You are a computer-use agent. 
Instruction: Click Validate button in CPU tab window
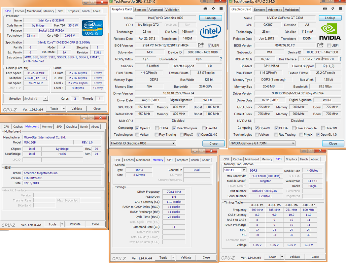[77, 109]
